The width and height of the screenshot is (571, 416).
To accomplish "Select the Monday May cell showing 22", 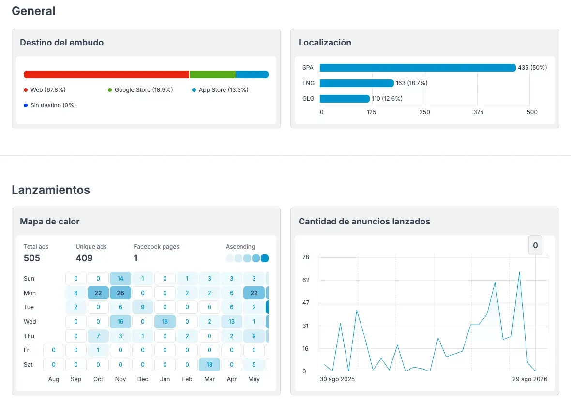I will (254, 293).
